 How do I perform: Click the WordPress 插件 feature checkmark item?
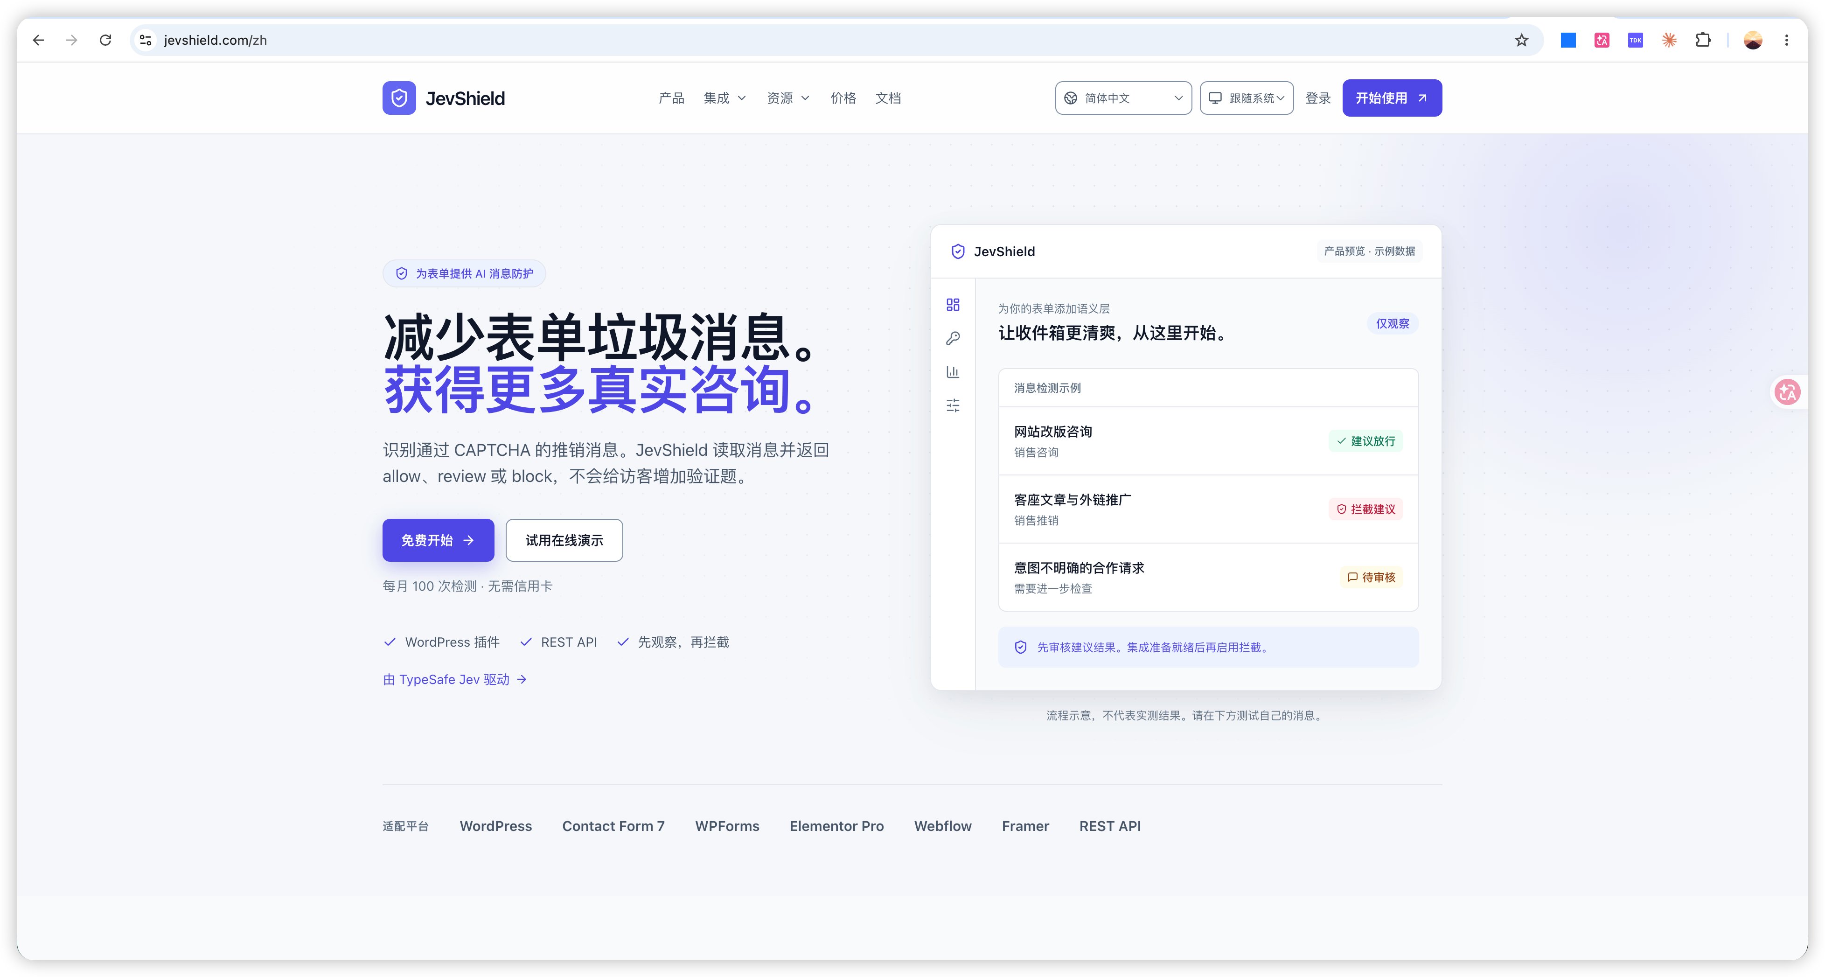coord(441,642)
